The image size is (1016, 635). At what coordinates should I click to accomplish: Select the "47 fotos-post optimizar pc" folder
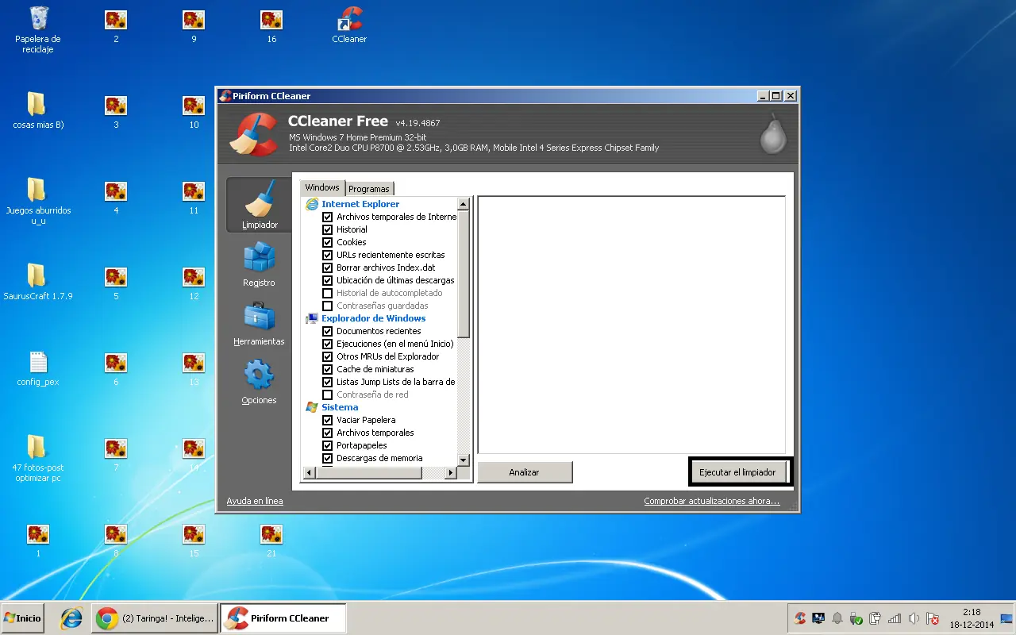click(x=38, y=459)
